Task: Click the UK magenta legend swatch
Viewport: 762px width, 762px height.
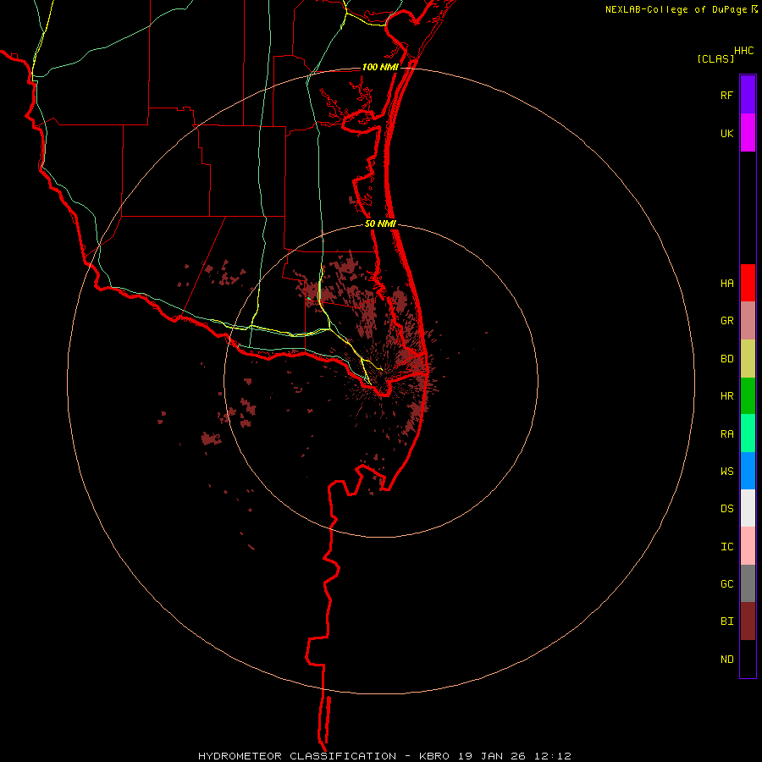Action: (x=748, y=133)
